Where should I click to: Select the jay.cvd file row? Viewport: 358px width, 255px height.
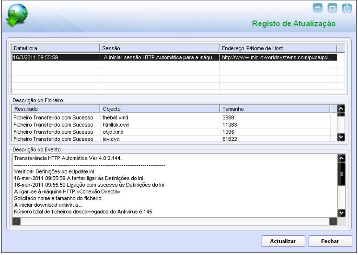click(174, 139)
